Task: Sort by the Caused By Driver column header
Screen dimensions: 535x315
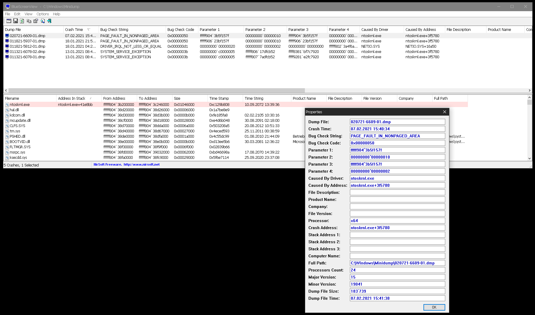Action: pyautogui.click(x=382, y=29)
